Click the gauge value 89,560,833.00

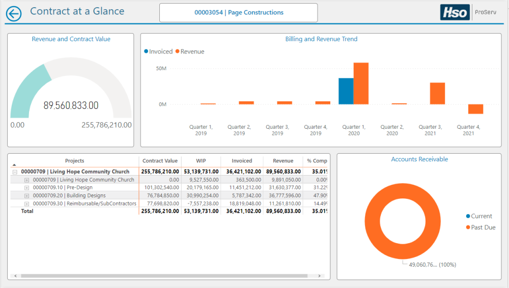point(71,105)
